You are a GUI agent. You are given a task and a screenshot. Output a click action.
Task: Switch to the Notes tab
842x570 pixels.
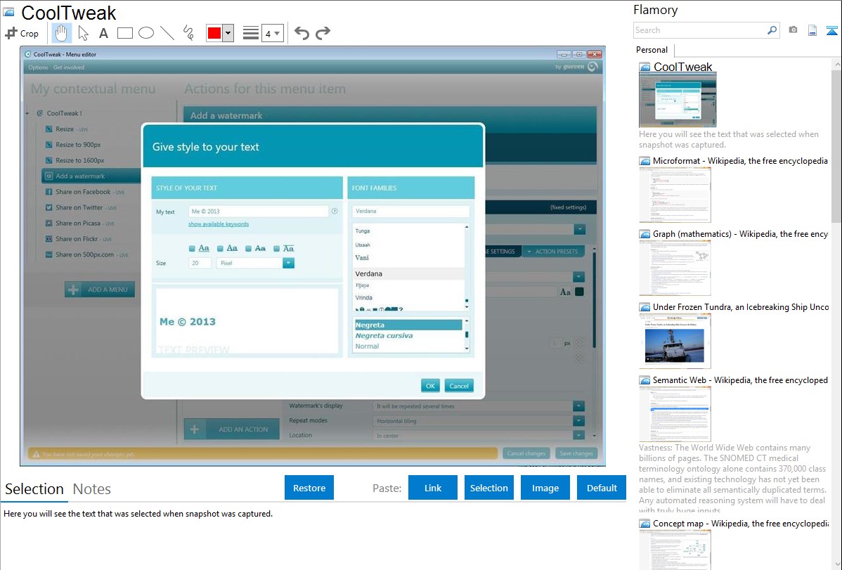point(92,489)
